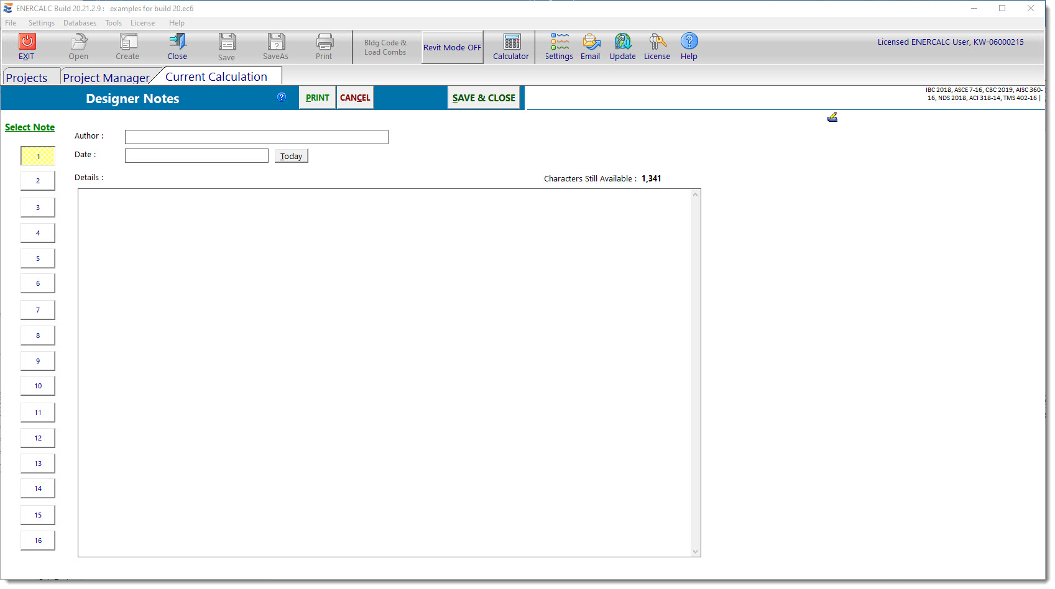Click SAVE & CLOSE button
Screen dimensions: 1055x589
pos(484,98)
